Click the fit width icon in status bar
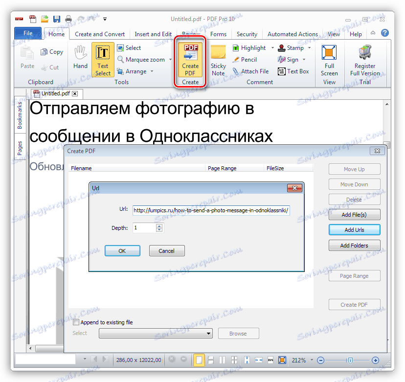Image resolution: width=405 pixels, height=382 pixels. coord(259,360)
